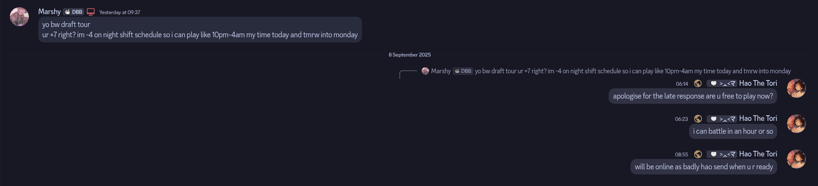Click Marshy's large profile avatar

point(19,17)
